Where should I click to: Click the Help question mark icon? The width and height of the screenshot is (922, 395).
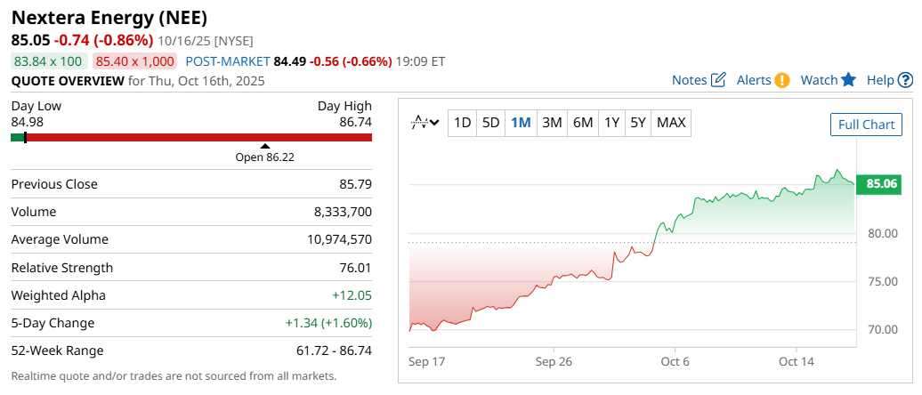905,80
